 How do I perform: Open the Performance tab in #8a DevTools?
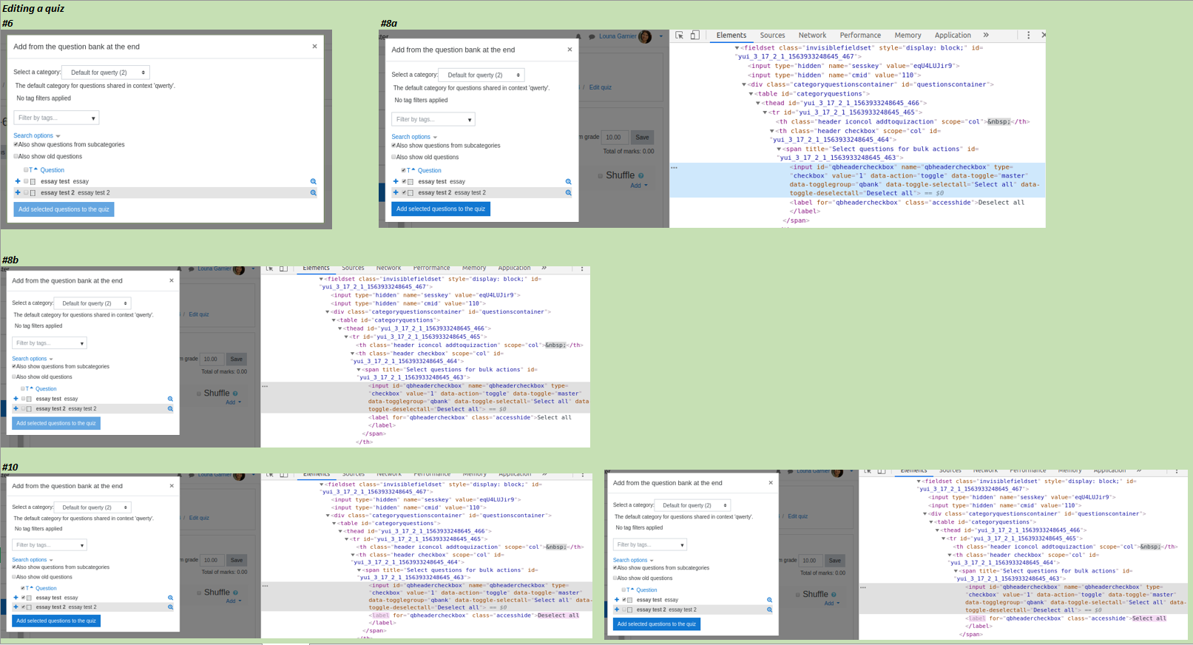click(860, 35)
